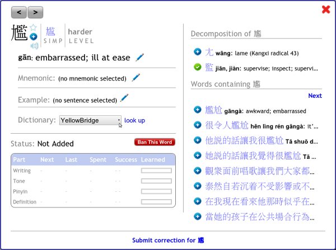
Task: Click the Status: Not Added text
Action: tap(42, 144)
